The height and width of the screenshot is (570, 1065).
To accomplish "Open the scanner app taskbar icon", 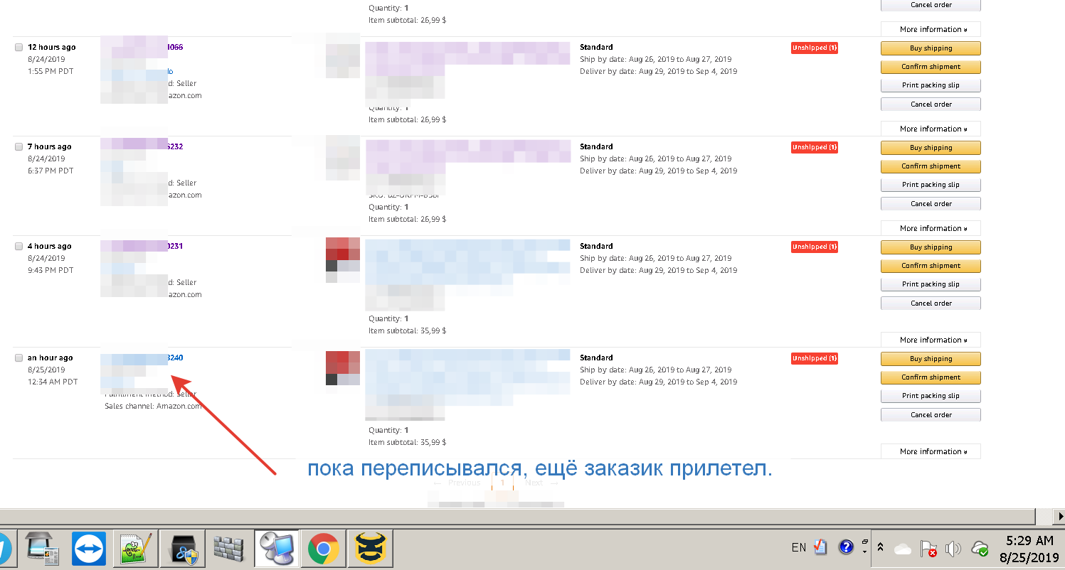I will (x=43, y=549).
